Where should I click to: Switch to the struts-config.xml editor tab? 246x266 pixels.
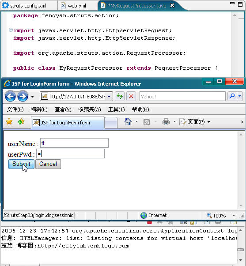pyautogui.click(x=25, y=6)
